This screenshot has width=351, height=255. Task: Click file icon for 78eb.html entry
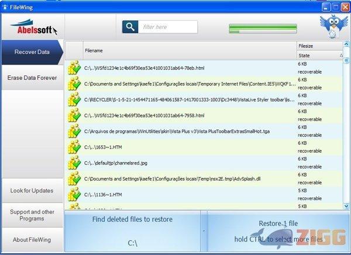pyautogui.click(x=74, y=68)
